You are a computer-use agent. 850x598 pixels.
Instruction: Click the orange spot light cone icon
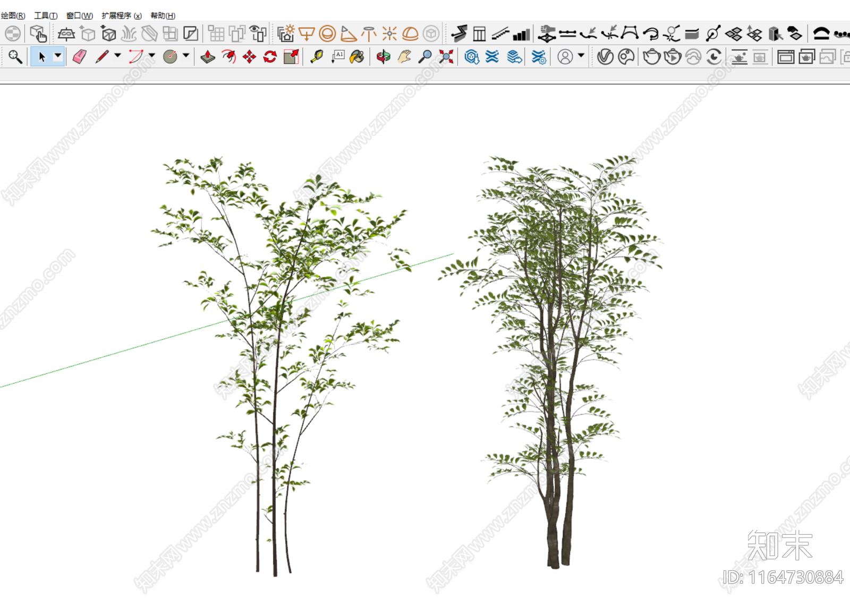(348, 34)
